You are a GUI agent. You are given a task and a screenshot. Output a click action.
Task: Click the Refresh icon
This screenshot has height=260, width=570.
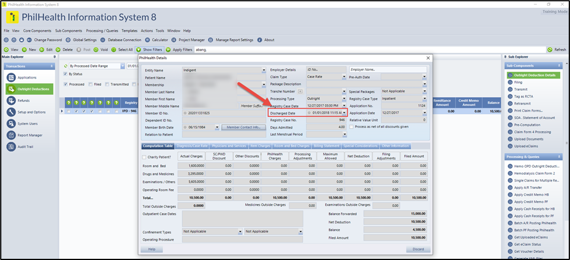pos(550,50)
